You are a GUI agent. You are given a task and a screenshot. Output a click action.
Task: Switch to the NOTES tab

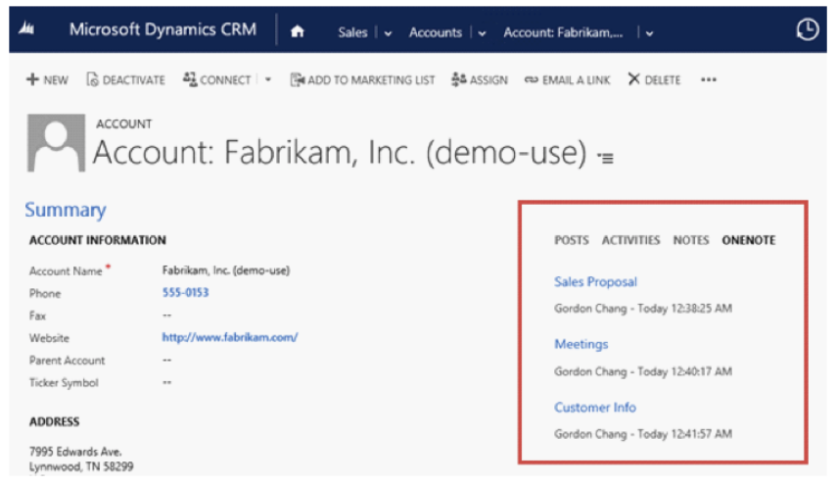691,240
